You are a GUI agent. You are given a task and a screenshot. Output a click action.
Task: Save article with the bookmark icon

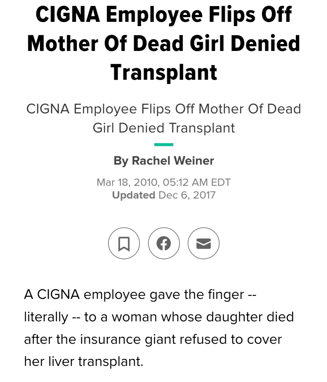tap(124, 243)
